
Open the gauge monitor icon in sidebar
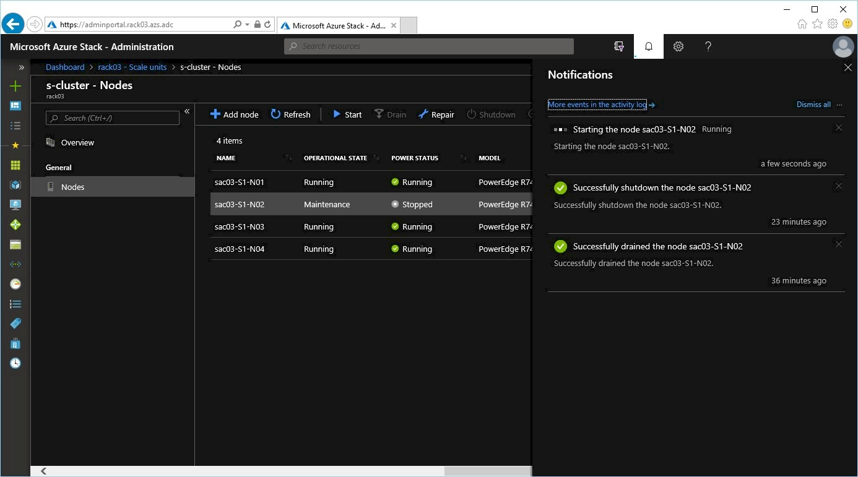(15, 284)
